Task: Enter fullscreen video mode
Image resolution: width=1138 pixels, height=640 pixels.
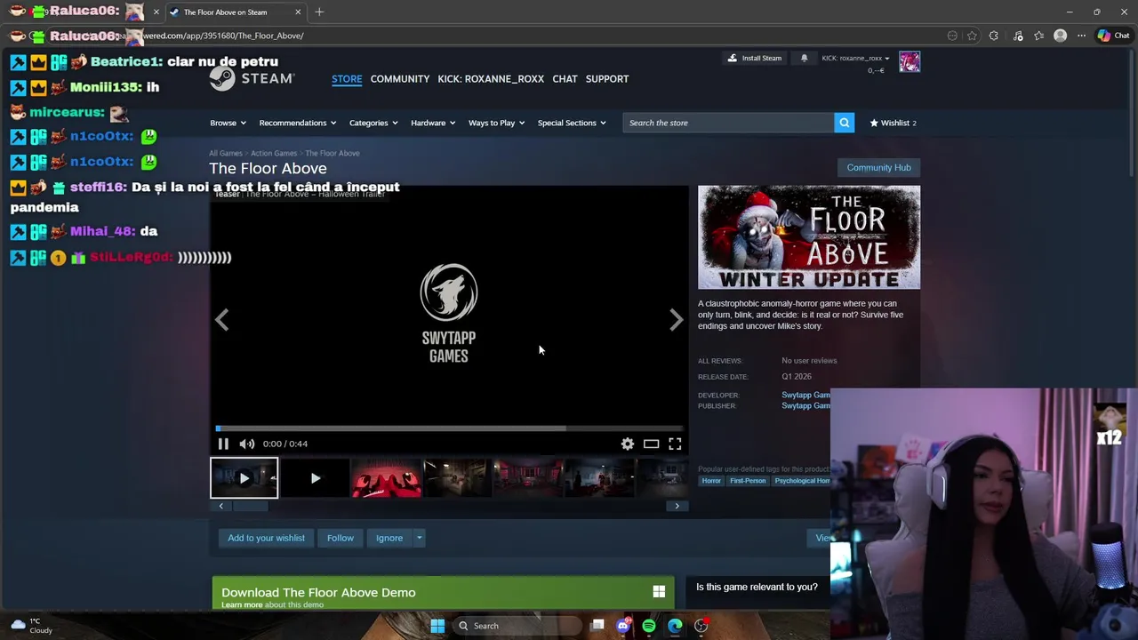Action: coord(675,444)
